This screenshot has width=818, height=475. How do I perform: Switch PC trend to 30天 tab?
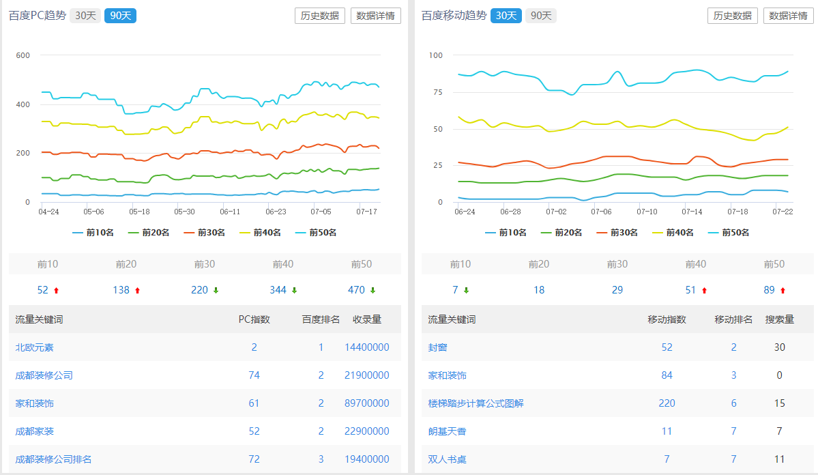tap(85, 16)
